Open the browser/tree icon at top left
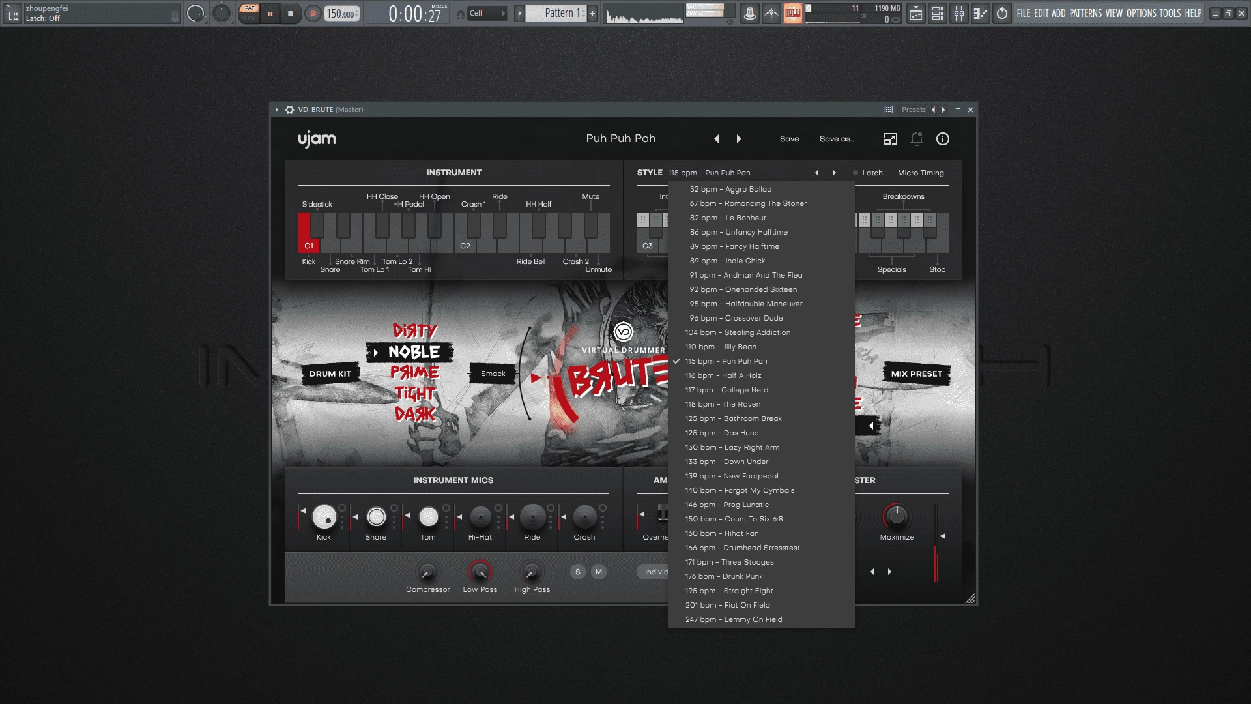 point(12,13)
